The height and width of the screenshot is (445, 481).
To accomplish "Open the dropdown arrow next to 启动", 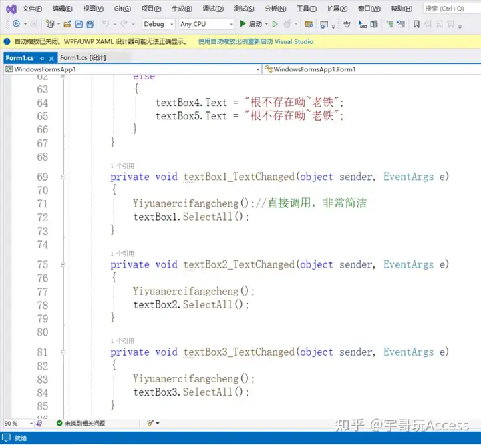I will [266, 24].
